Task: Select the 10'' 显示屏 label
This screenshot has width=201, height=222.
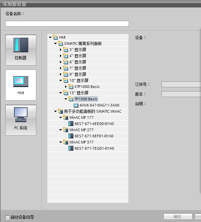Action: point(79,80)
